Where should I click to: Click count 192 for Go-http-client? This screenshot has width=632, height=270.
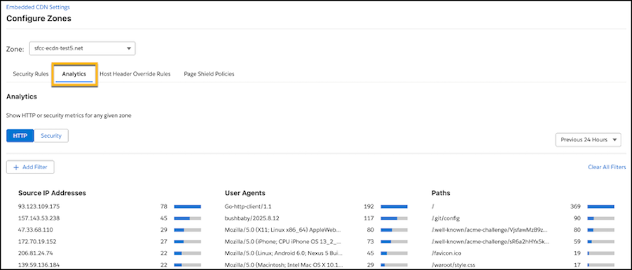coord(369,206)
